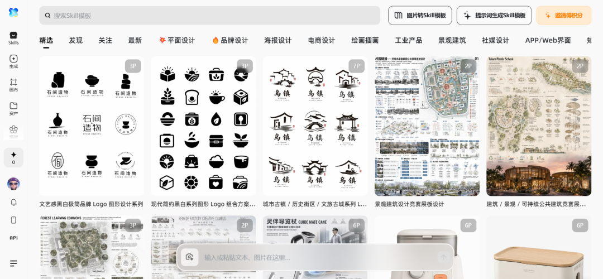Image resolution: width=603 pixels, height=279 pixels.
Task: Click the 2P badge on the Tulum Plastic School card
Action: coord(580,66)
